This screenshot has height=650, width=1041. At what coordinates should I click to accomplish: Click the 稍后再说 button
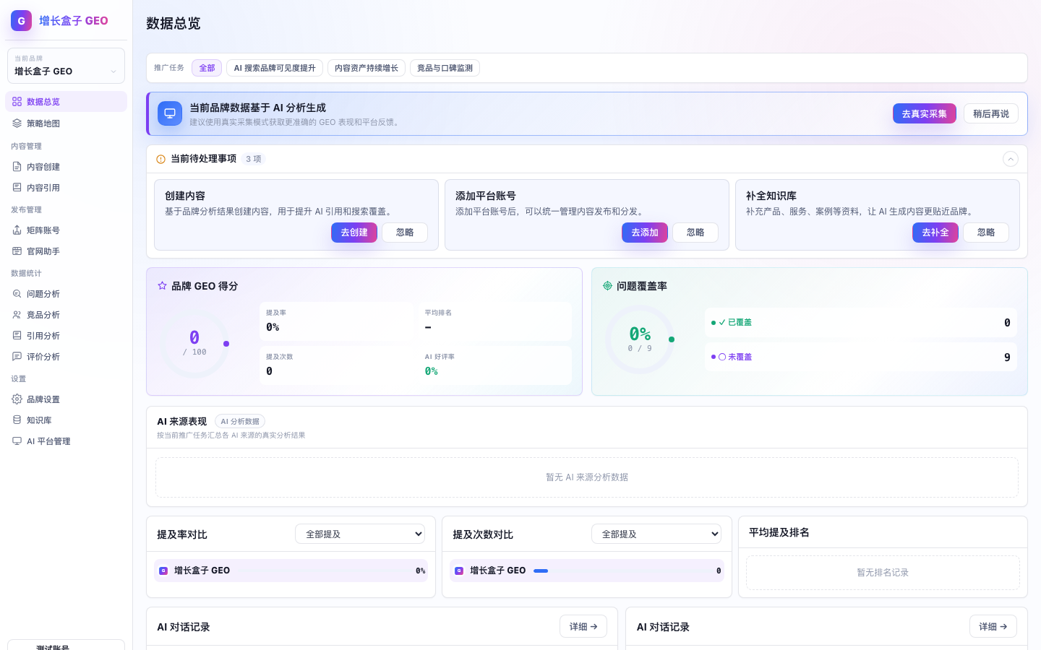pyautogui.click(x=991, y=113)
